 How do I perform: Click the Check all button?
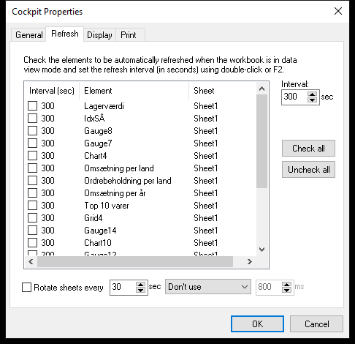(308, 149)
